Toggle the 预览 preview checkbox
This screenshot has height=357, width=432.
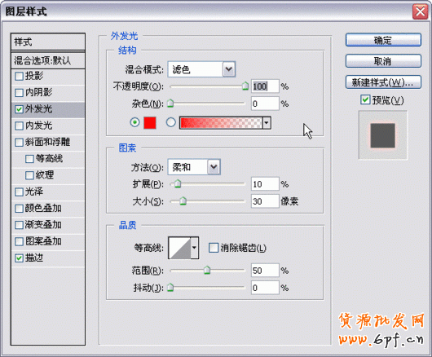coord(365,99)
